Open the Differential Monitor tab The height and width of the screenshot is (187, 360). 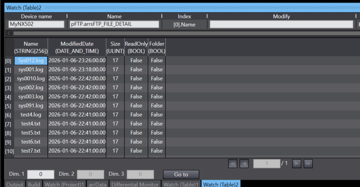pyautogui.click(x=135, y=184)
